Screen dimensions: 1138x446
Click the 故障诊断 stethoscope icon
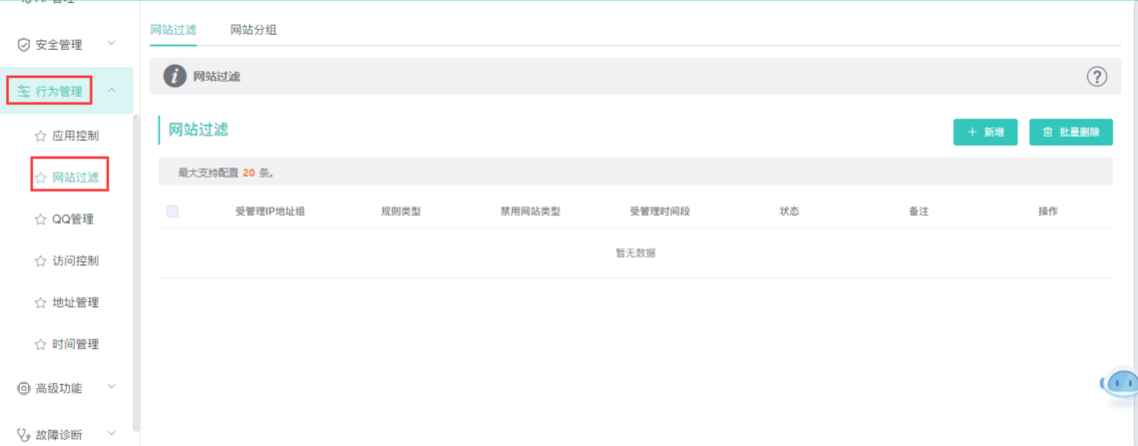tap(24, 434)
